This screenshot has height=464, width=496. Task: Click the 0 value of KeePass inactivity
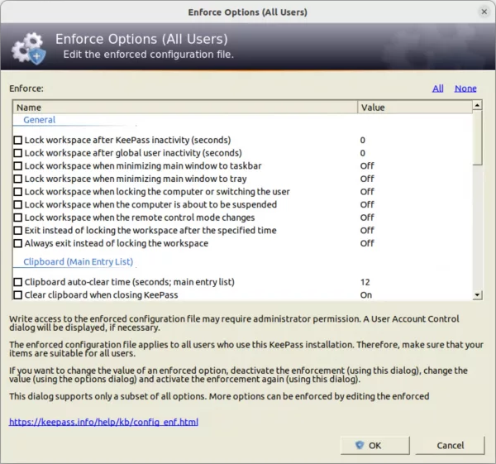363,140
